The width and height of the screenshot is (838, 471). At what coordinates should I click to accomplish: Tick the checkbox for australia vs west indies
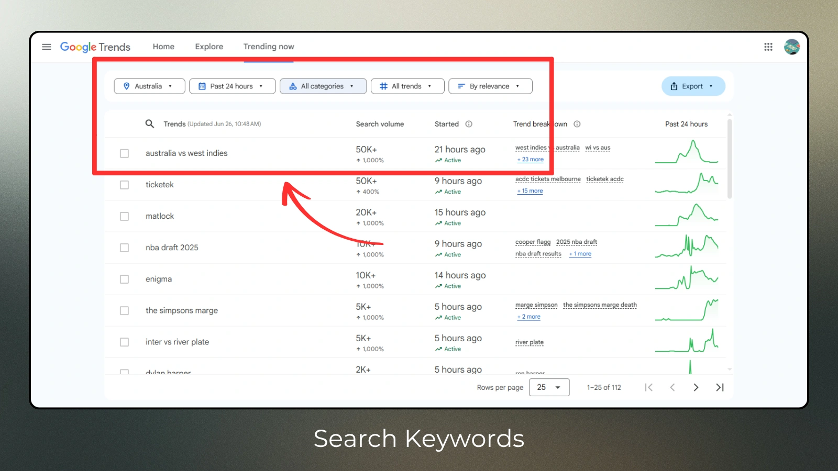coord(124,153)
